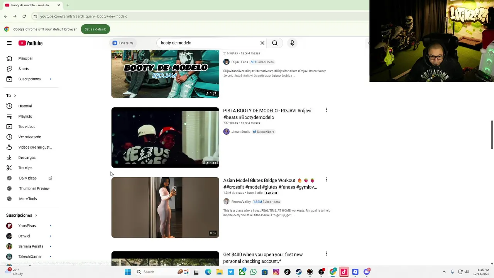Click the address bar URL
Image resolution: width=494 pixels, height=278 pixels.
[84, 16]
